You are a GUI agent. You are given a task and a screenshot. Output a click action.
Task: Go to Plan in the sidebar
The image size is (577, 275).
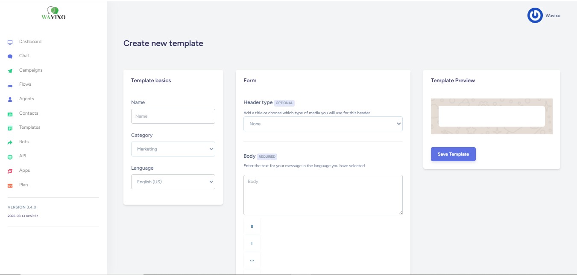(23, 185)
